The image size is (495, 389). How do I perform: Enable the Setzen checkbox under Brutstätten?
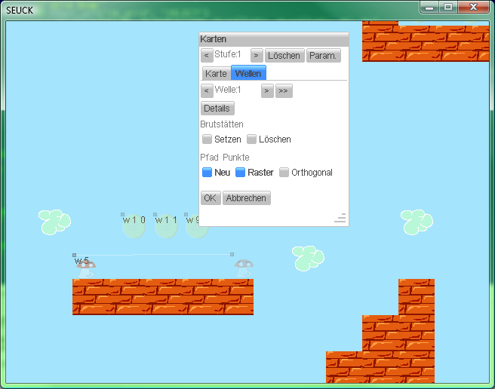coord(207,139)
